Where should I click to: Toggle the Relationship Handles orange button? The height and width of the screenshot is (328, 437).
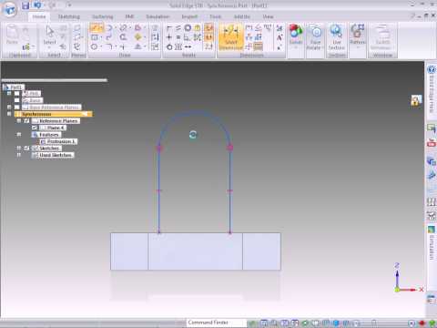pos(208,37)
